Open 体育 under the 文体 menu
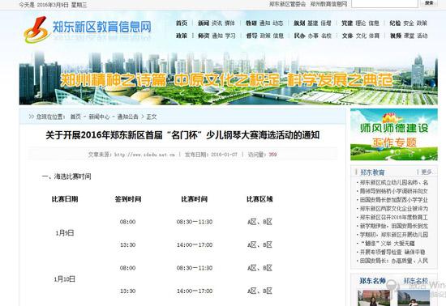The width and height of the screenshot is (446, 306). coord(375,36)
